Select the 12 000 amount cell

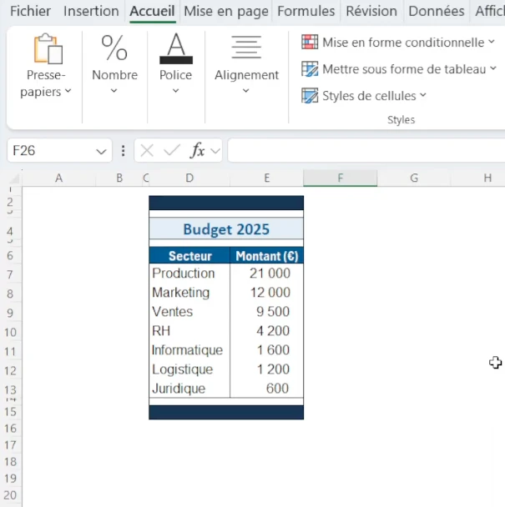[267, 293]
